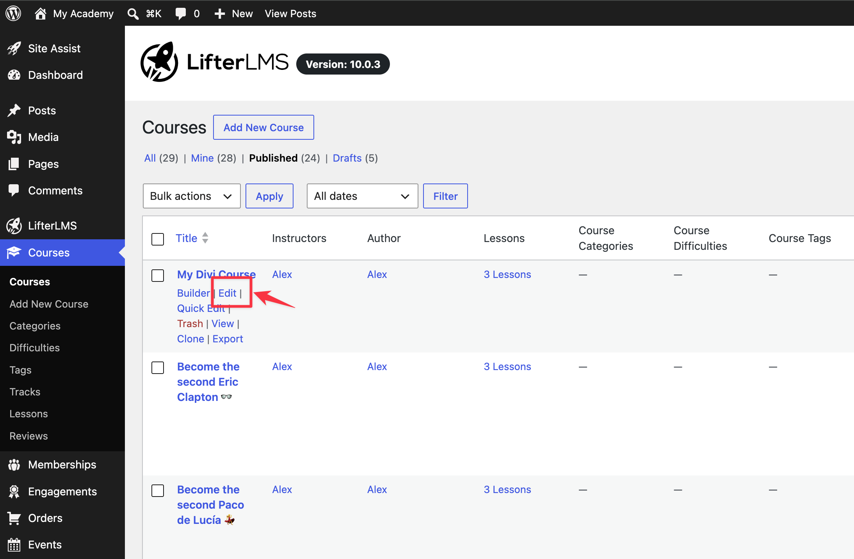Open the search magnifier in admin bar

pos(133,14)
